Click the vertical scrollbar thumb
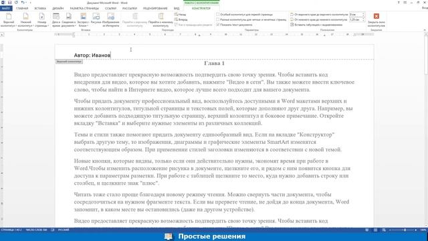428x241 pixels. pos(426,55)
